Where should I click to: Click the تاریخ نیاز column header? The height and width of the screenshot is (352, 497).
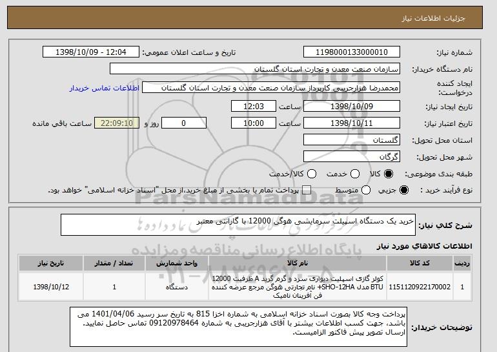pyautogui.click(x=51, y=264)
